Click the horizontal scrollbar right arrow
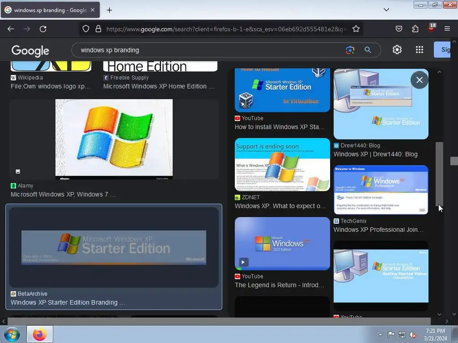This screenshot has width=458, height=343. click(447, 322)
